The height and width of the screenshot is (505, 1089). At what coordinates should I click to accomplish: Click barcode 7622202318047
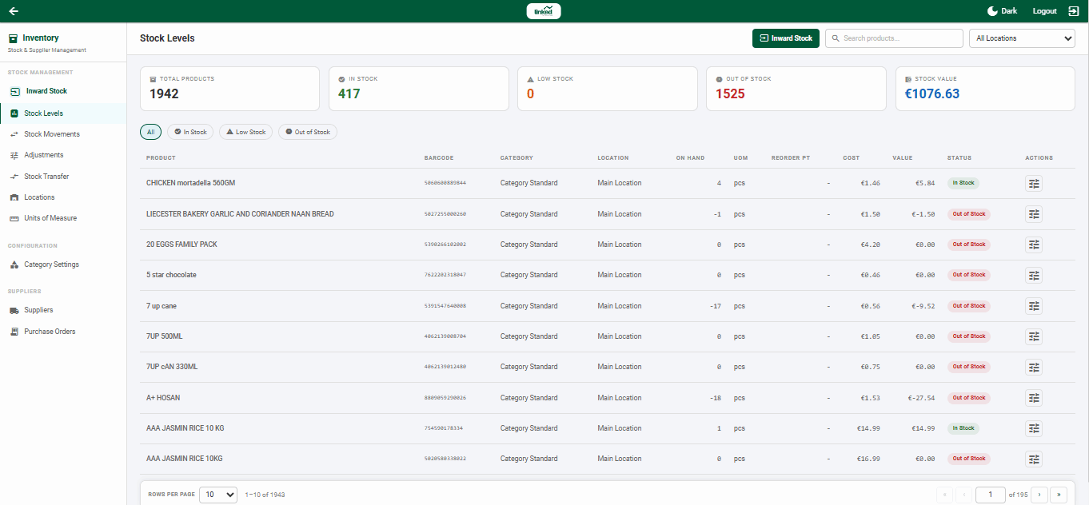445,275
